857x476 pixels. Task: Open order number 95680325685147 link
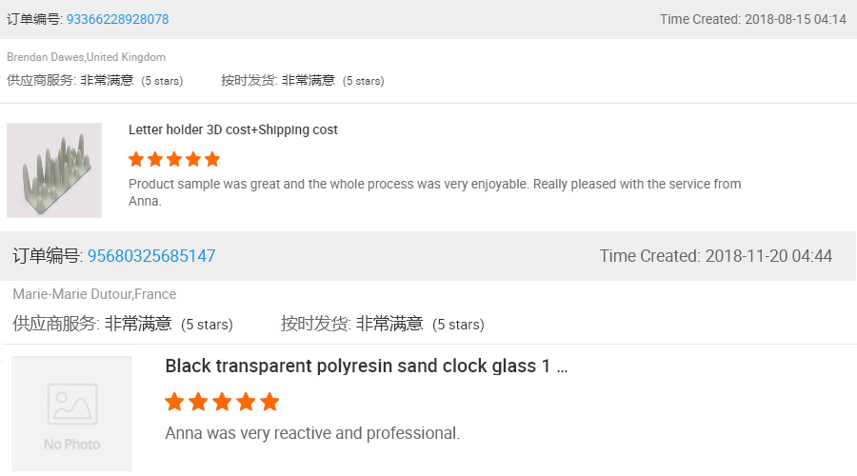pos(151,256)
